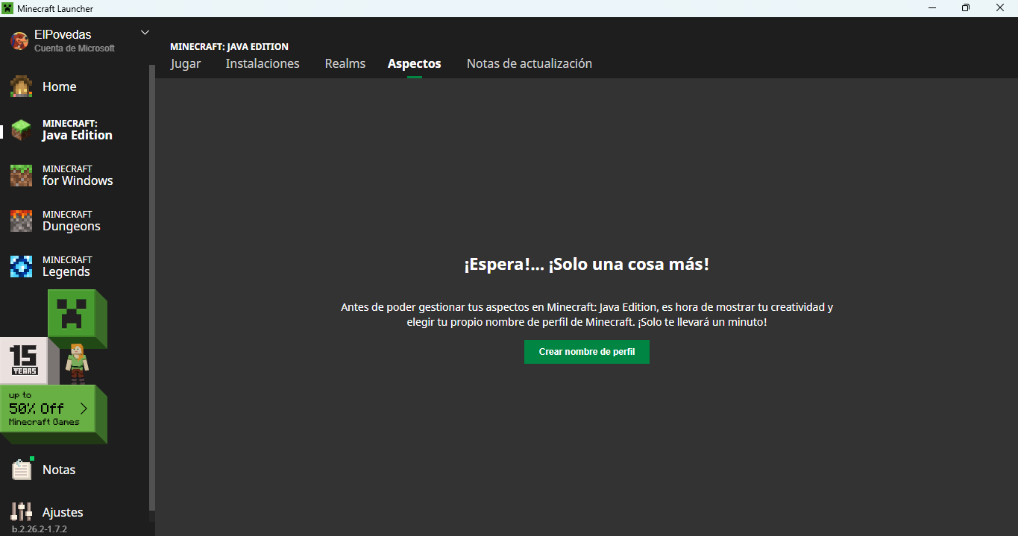Image resolution: width=1018 pixels, height=536 pixels.
Task: Switch to the Instalaciones tab
Action: tap(263, 63)
